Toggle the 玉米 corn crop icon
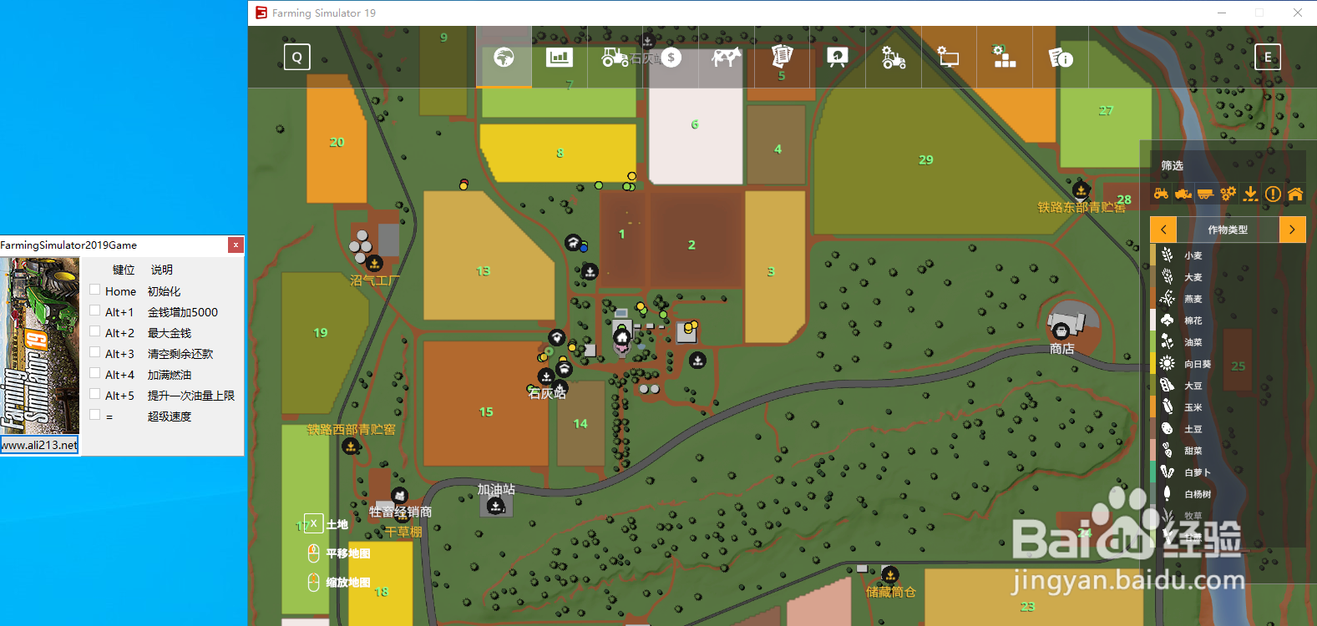 (x=1168, y=406)
